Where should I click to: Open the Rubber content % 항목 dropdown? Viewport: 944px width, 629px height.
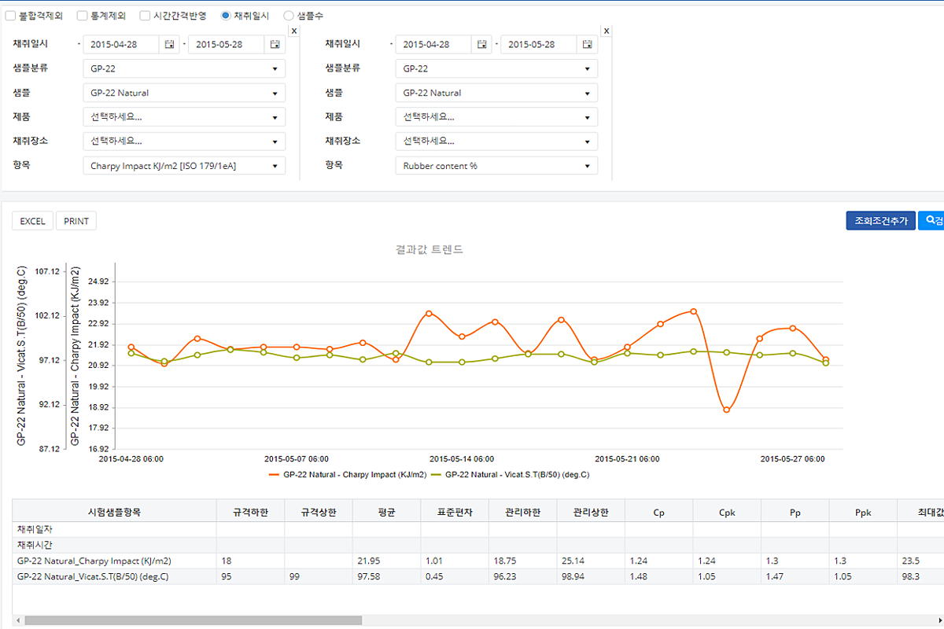pyautogui.click(x=496, y=166)
